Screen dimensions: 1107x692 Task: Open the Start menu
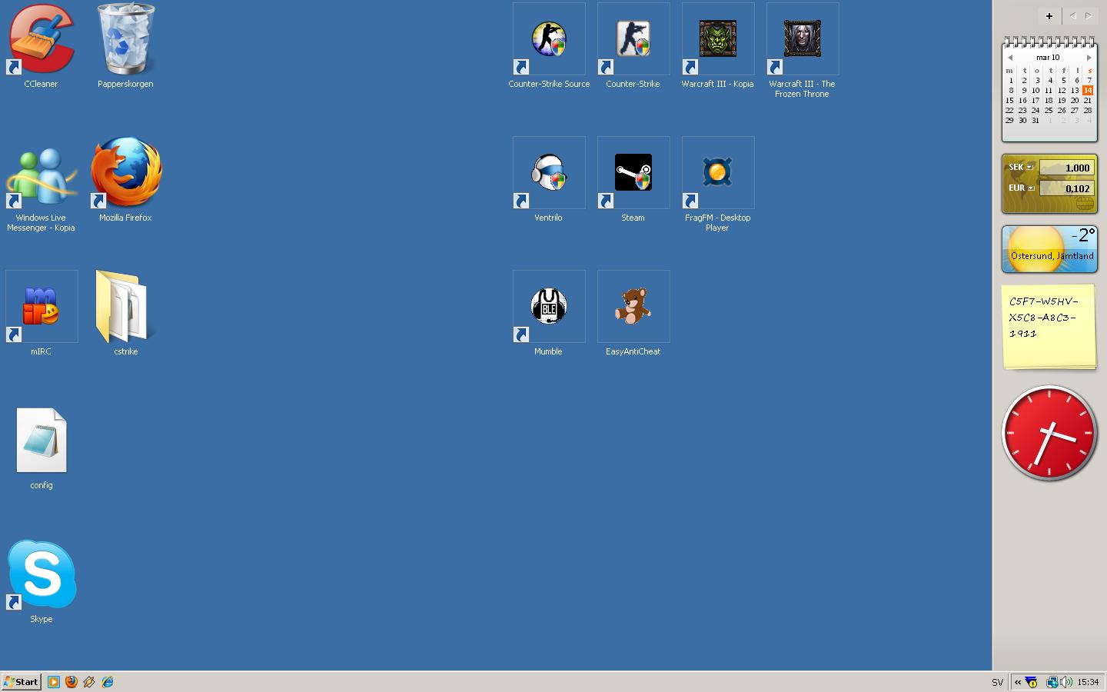[x=22, y=682]
